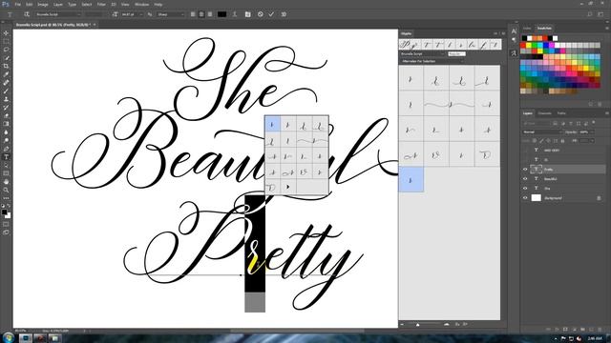Click the warp text icon
This screenshot has height=343, width=611.
pyautogui.click(x=235, y=14)
